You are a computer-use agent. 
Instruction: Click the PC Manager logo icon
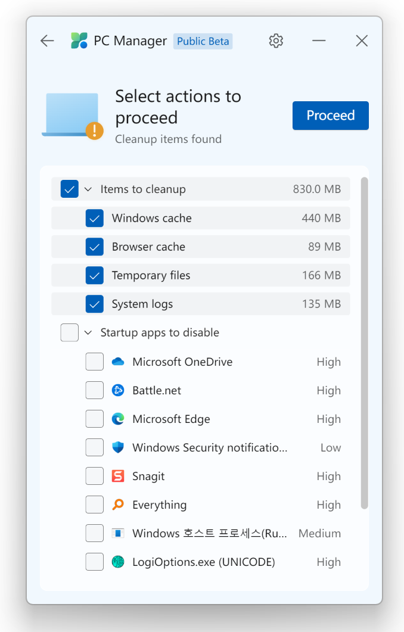click(x=79, y=41)
